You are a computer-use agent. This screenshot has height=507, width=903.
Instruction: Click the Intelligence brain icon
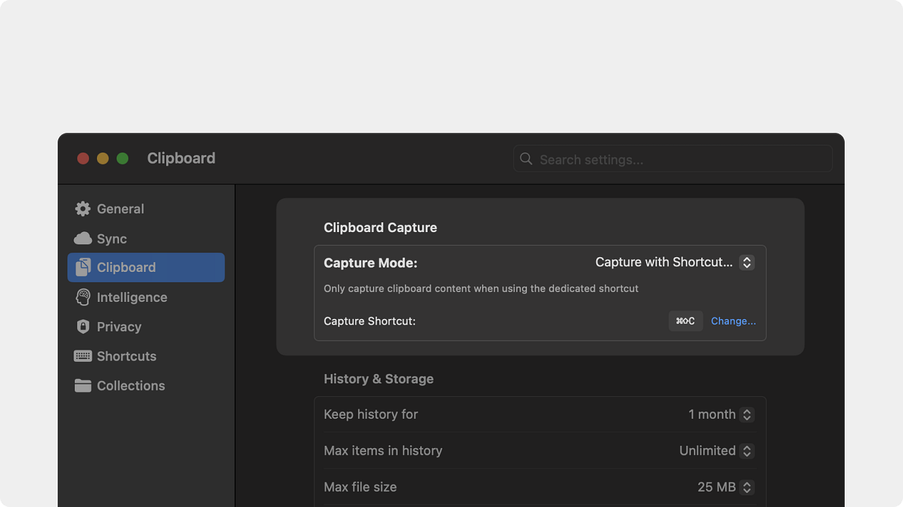pyautogui.click(x=82, y=297)
